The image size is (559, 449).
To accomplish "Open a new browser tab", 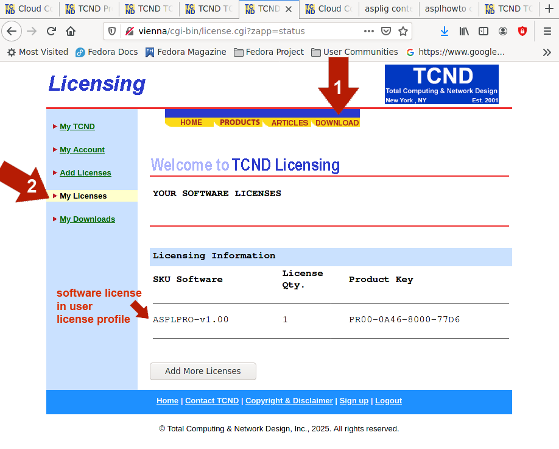I will [x=548, y=9].
